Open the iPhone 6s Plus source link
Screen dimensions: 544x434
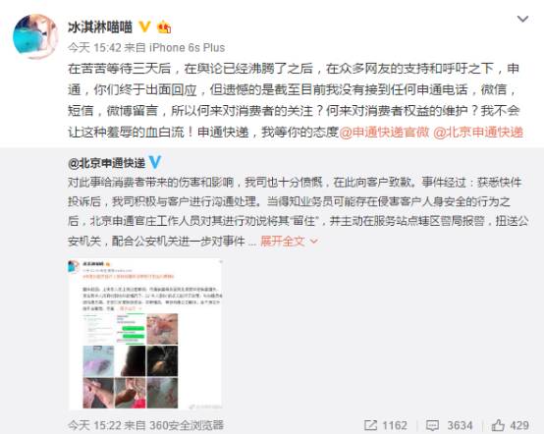pyautogui.click(x=187, y=47)
